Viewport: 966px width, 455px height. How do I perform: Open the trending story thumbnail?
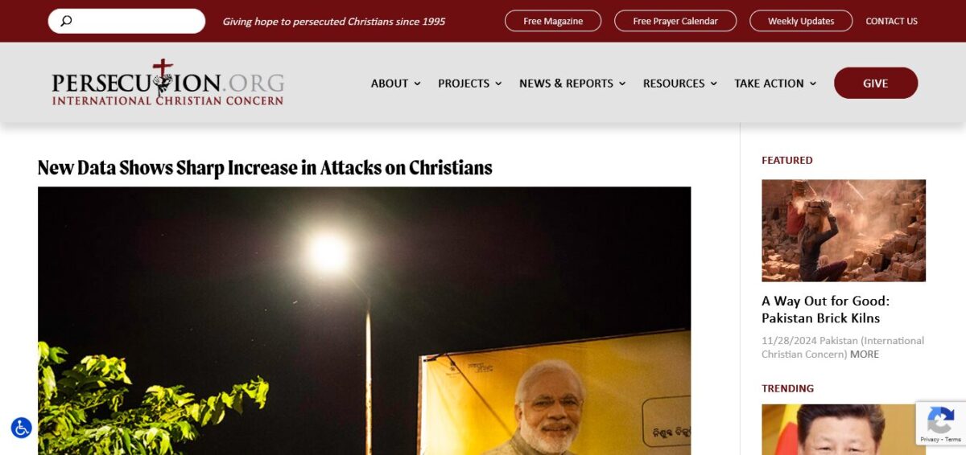coord(844,429)
